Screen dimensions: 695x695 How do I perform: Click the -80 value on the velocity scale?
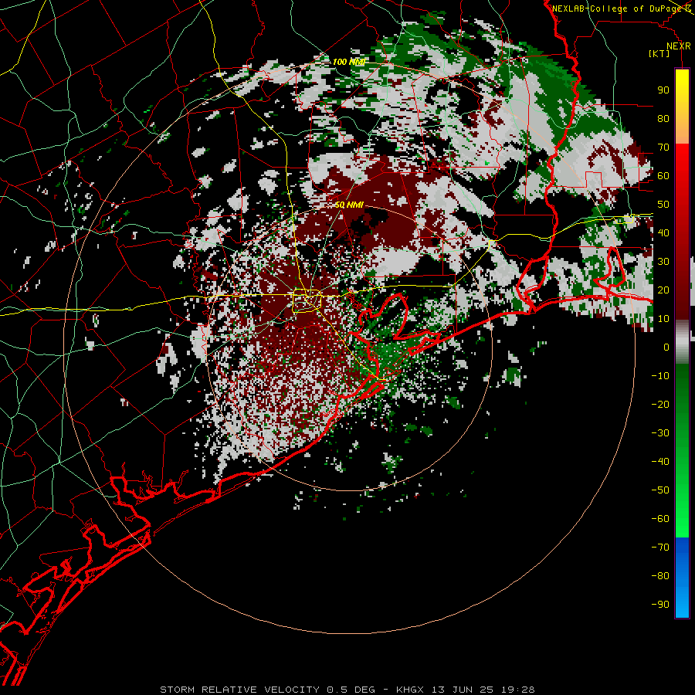660,576
